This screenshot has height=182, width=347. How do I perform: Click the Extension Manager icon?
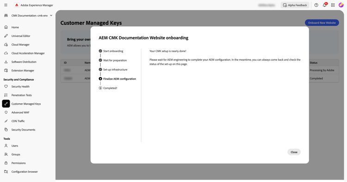click(6, 70)
